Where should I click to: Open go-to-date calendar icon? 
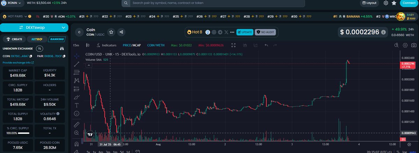138,152
